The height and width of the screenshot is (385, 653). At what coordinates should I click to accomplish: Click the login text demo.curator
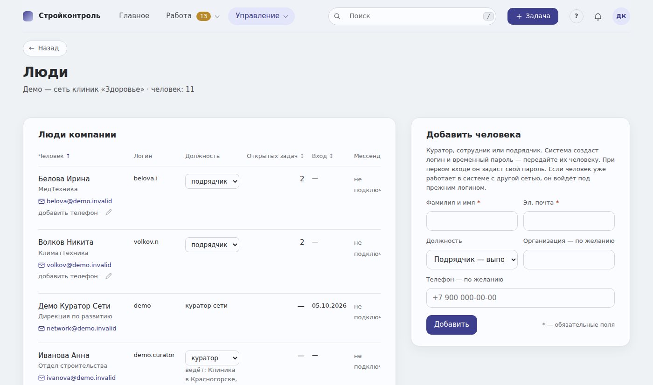[x=154, y=355]
